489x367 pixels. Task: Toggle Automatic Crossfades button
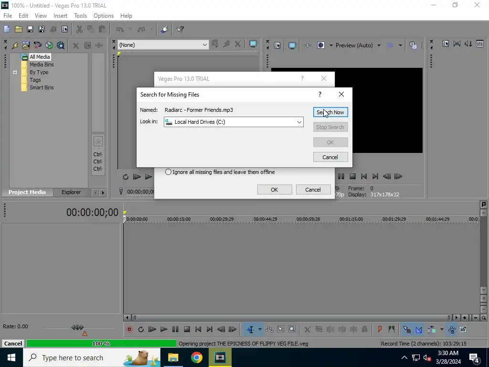[418, 329]
